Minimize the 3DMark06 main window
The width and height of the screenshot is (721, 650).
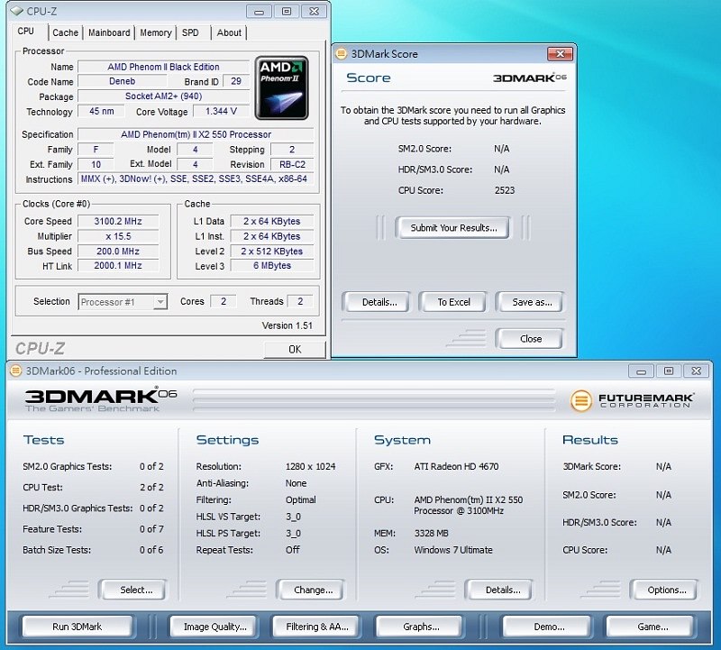(642, 371)
